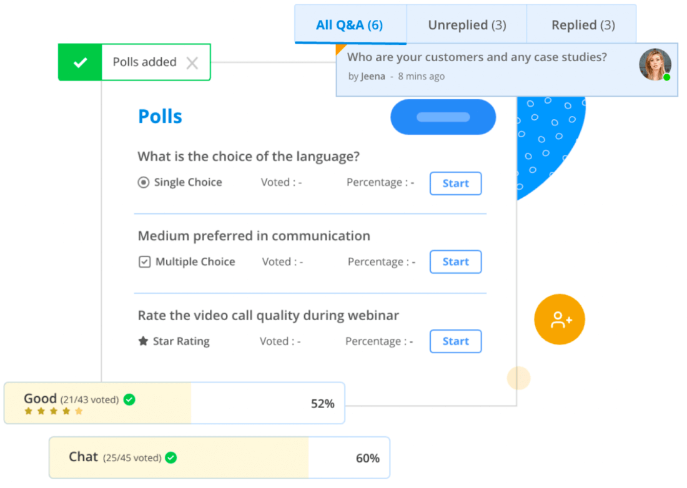The height and width of the screenshot is (488, 687).
Task: Switch to the All Q&A tab
Action: (x=349, y=25)
